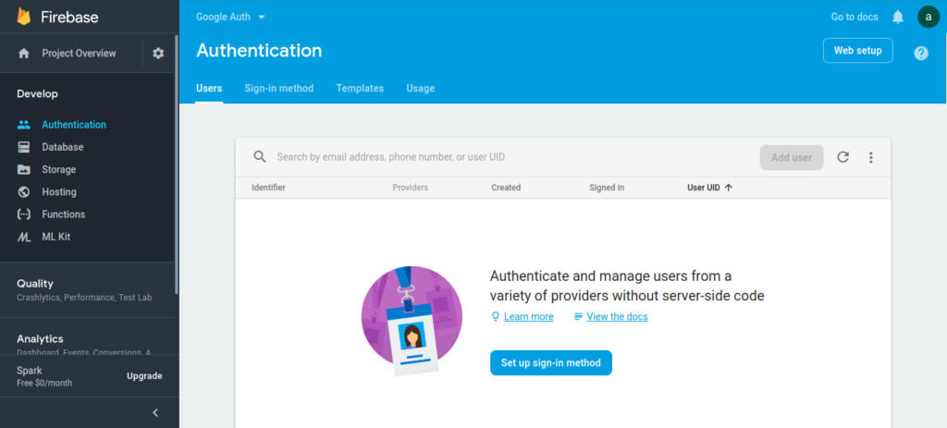Click the Add user button
The width and height of the screenshot is (947, 428).
coord(792,157)
